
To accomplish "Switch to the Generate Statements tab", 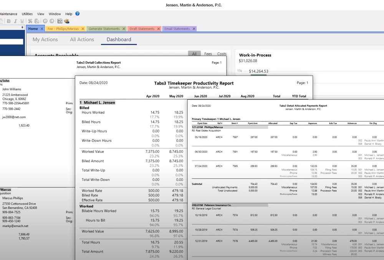I will pos(104,29).
